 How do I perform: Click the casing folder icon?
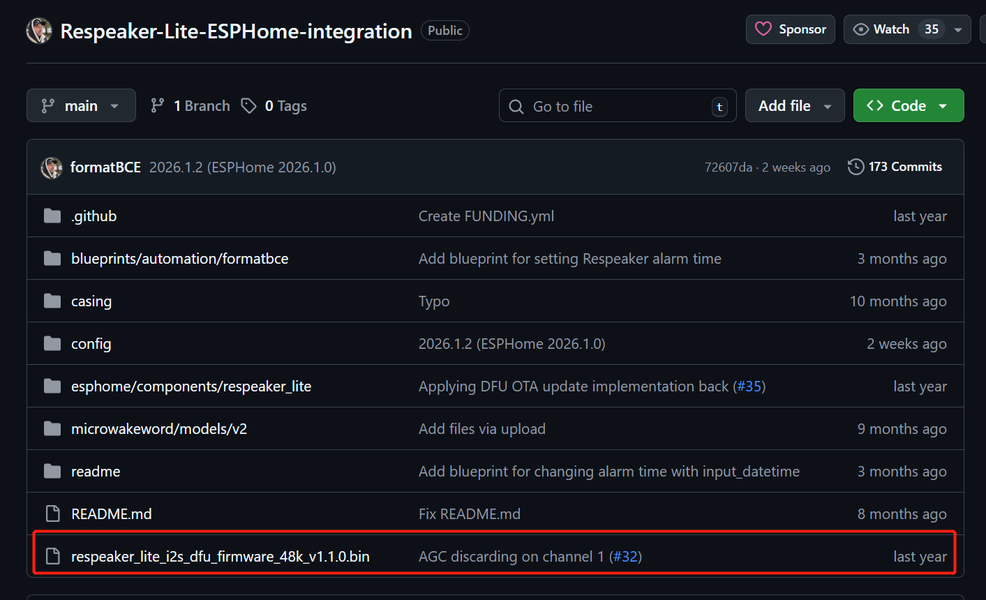(52, 301)
